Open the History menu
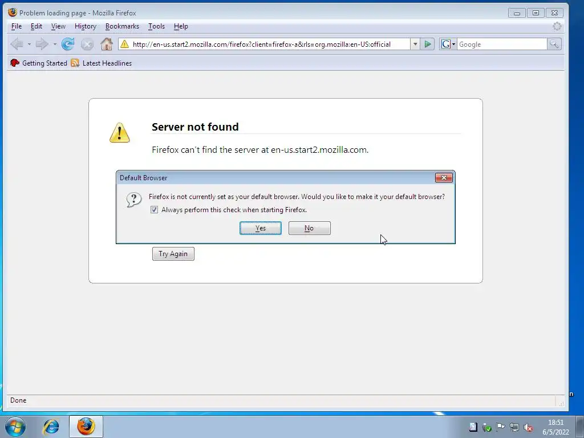The height and width of the screenshot is (438, 584). point(86,26)
